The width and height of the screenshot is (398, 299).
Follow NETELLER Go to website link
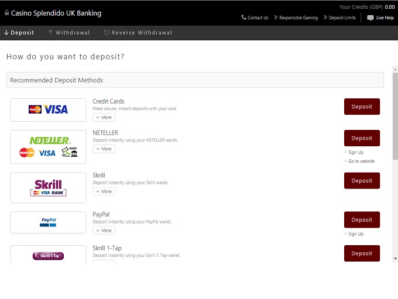[361, 161]
